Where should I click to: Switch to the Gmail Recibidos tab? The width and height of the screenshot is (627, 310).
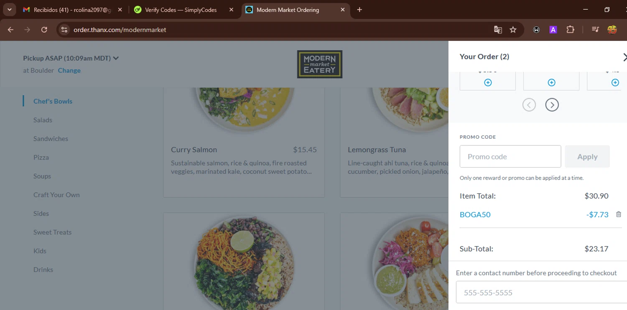pyautogui.click(x=72, y=10)
